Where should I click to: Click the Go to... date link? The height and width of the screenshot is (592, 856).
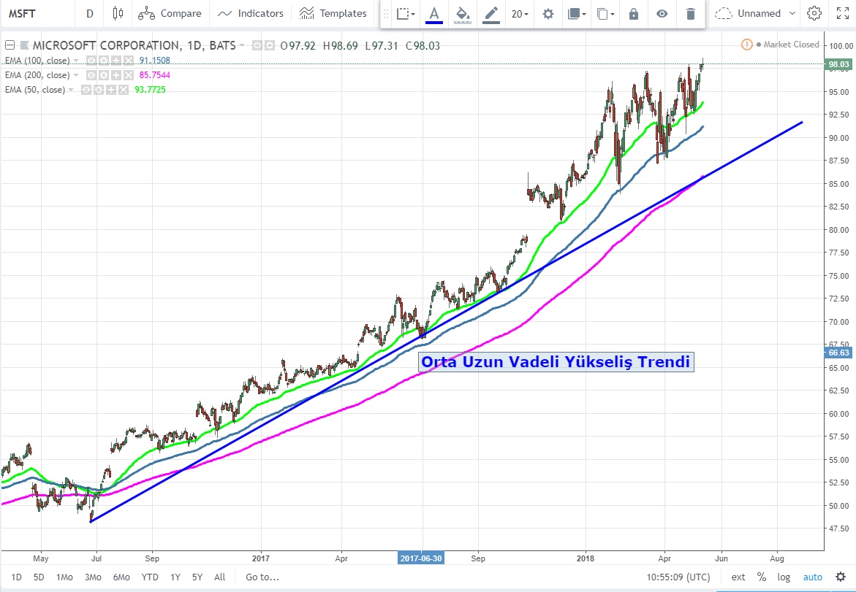coord(262,577)
